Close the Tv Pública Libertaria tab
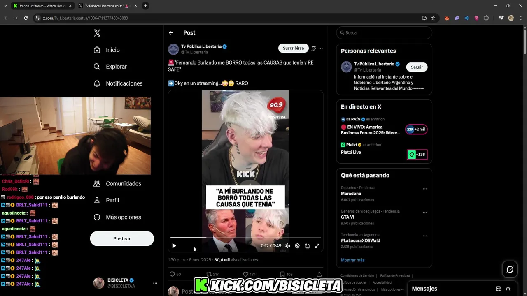This screenshot has height=296, width=527. click(x=135, y=6)
